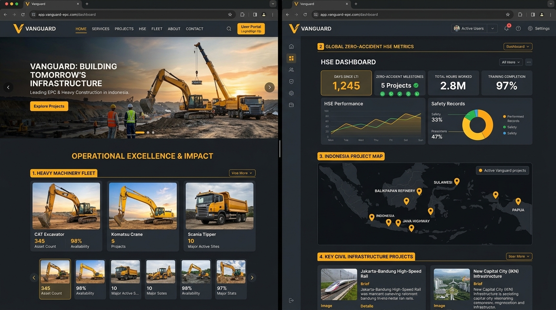This screenshot has width=556, height=310.
Task: Select HOME in website navigation
Action: (81, 29)
